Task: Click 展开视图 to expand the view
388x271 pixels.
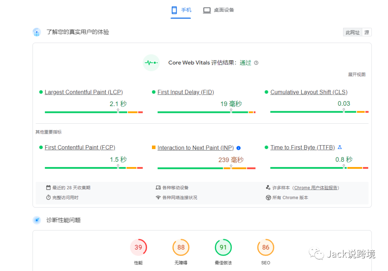Action: click(357, 75)
